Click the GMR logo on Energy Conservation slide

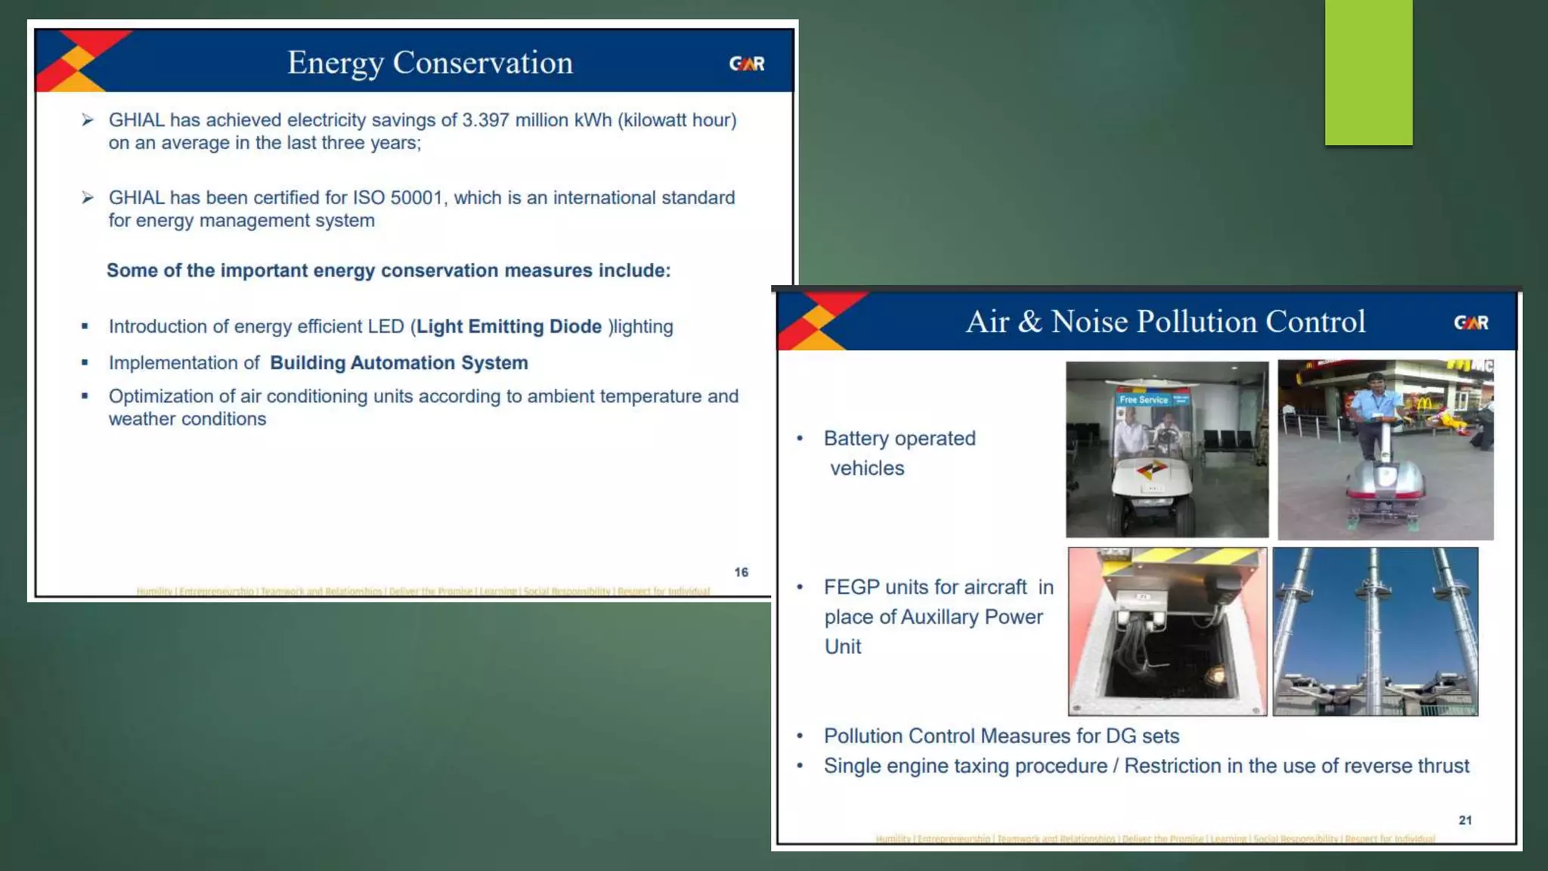[x=747, y=64]
